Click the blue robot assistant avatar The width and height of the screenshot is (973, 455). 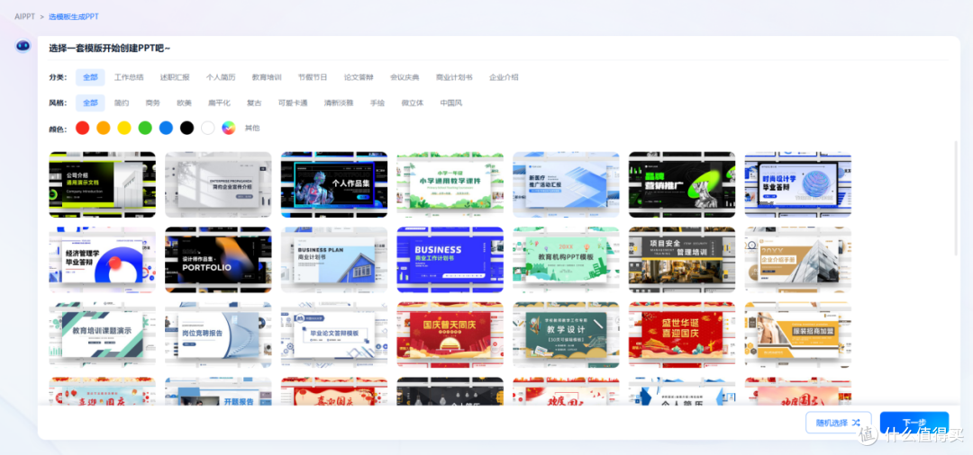pyautogui.click(x=23, y=46)
